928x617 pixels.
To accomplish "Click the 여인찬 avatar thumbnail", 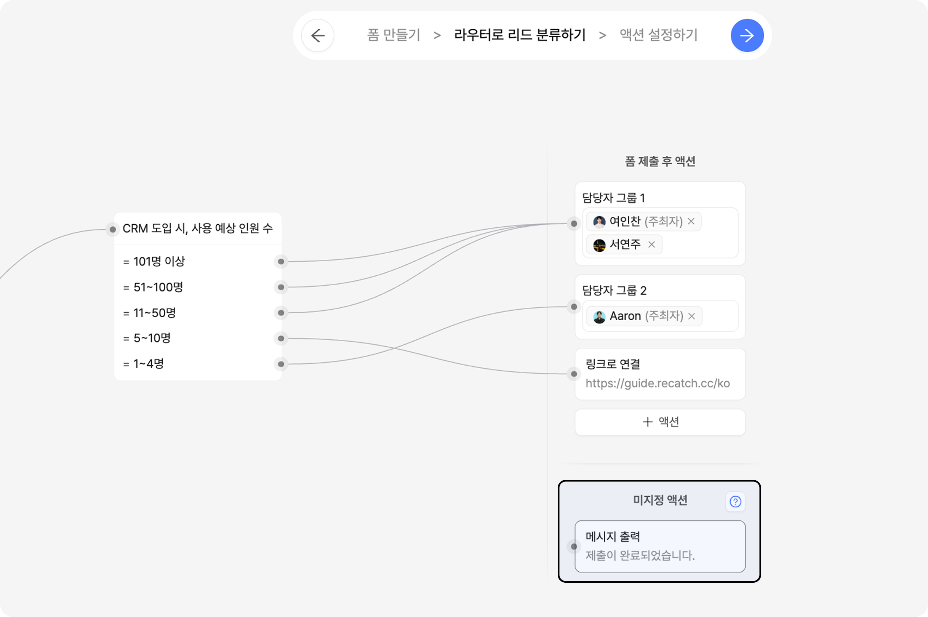I will point(599,222).
